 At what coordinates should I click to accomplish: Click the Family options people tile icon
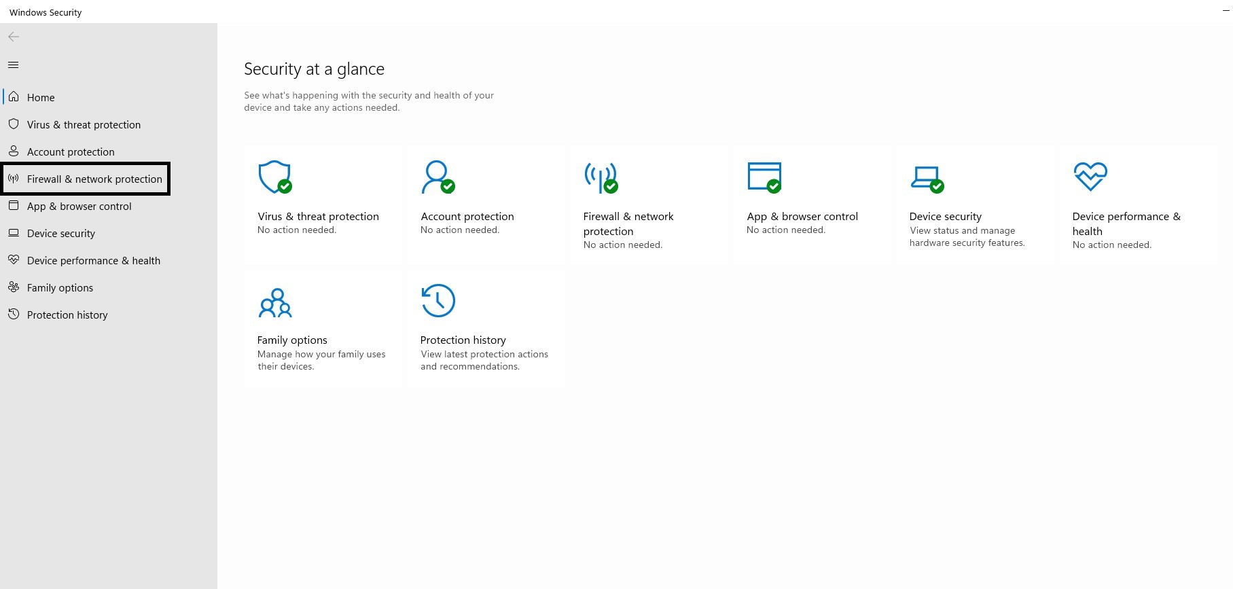click(274, 302)
